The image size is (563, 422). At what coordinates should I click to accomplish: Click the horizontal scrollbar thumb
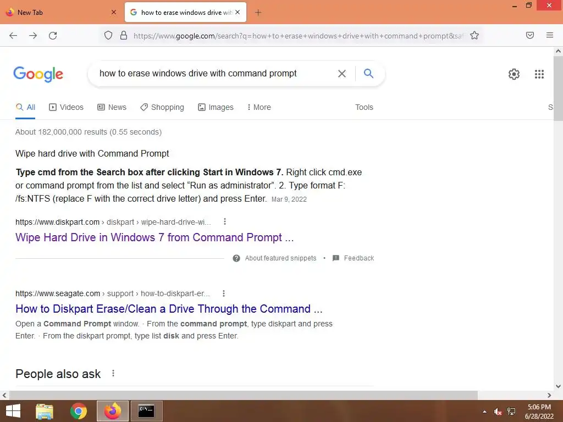244,395
